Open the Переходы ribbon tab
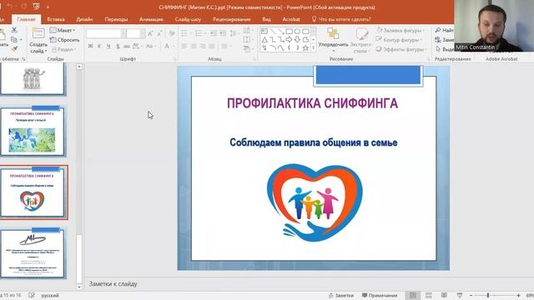This screenshot has height=300, width=534. coord(116,19)
